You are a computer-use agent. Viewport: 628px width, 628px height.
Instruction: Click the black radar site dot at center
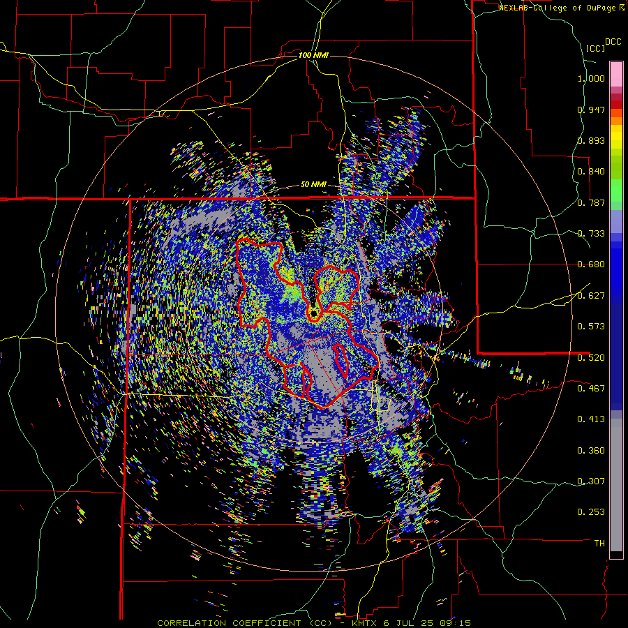314,313
